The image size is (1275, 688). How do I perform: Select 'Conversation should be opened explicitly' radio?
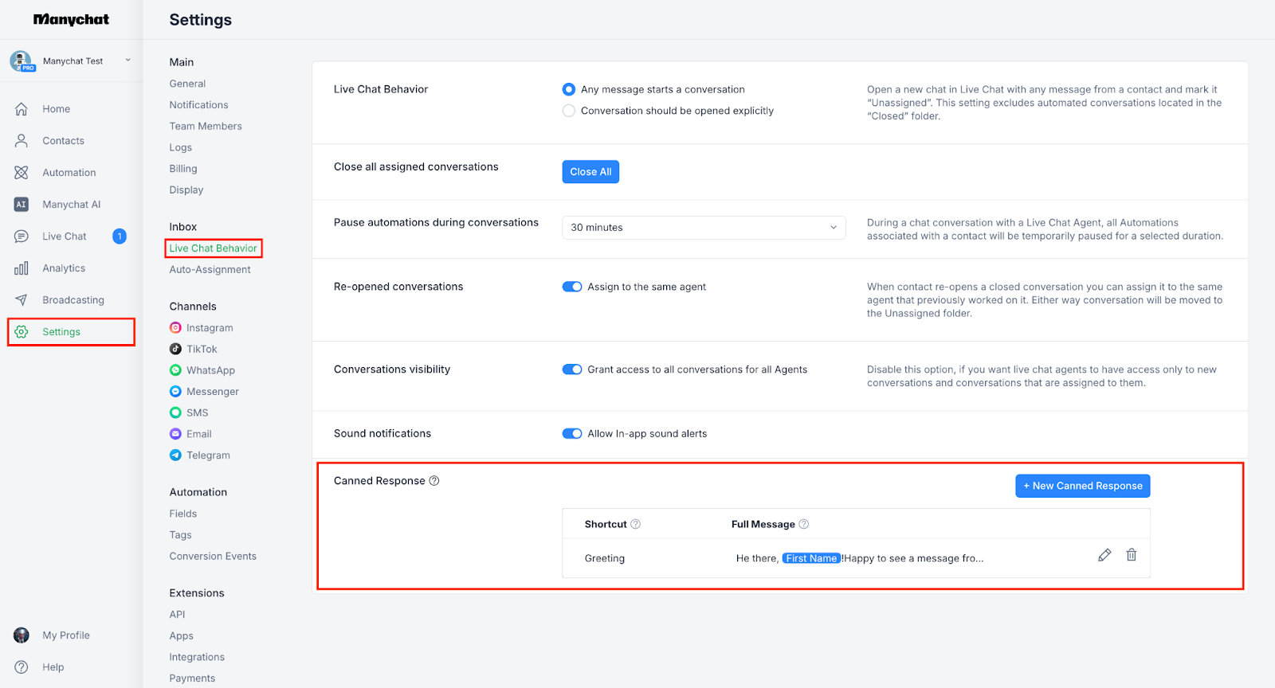(x=569, y=111)
